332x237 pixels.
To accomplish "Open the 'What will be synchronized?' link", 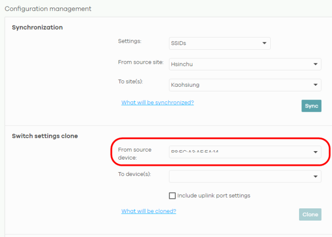I will (x=157, y=103).
